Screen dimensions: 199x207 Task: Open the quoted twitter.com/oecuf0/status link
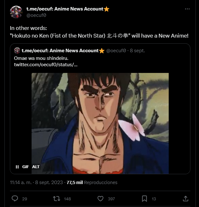pyautogui.click(x=46, y=65)
